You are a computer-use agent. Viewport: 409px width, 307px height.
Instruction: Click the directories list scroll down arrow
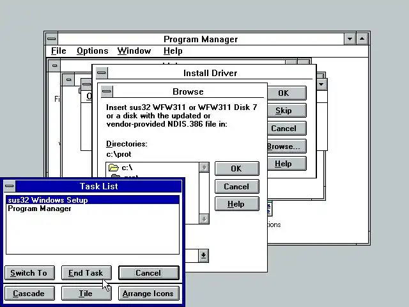pyautogui.click(x=204, y=219)
